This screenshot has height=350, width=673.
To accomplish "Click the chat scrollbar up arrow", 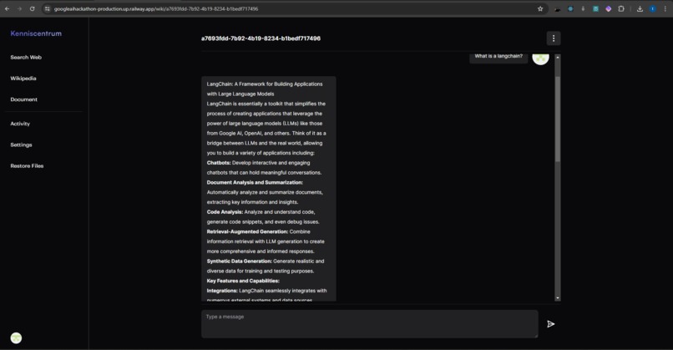I will click(x=558, y=57).
